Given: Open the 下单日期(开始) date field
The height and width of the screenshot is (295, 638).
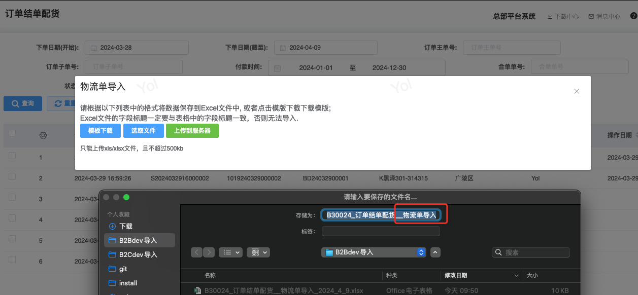Looking at the screenshot, I should (x=137, y=48).
